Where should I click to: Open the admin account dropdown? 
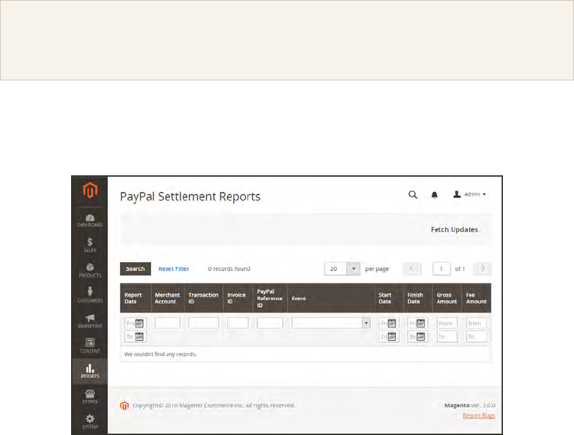[x=469, y=195]
